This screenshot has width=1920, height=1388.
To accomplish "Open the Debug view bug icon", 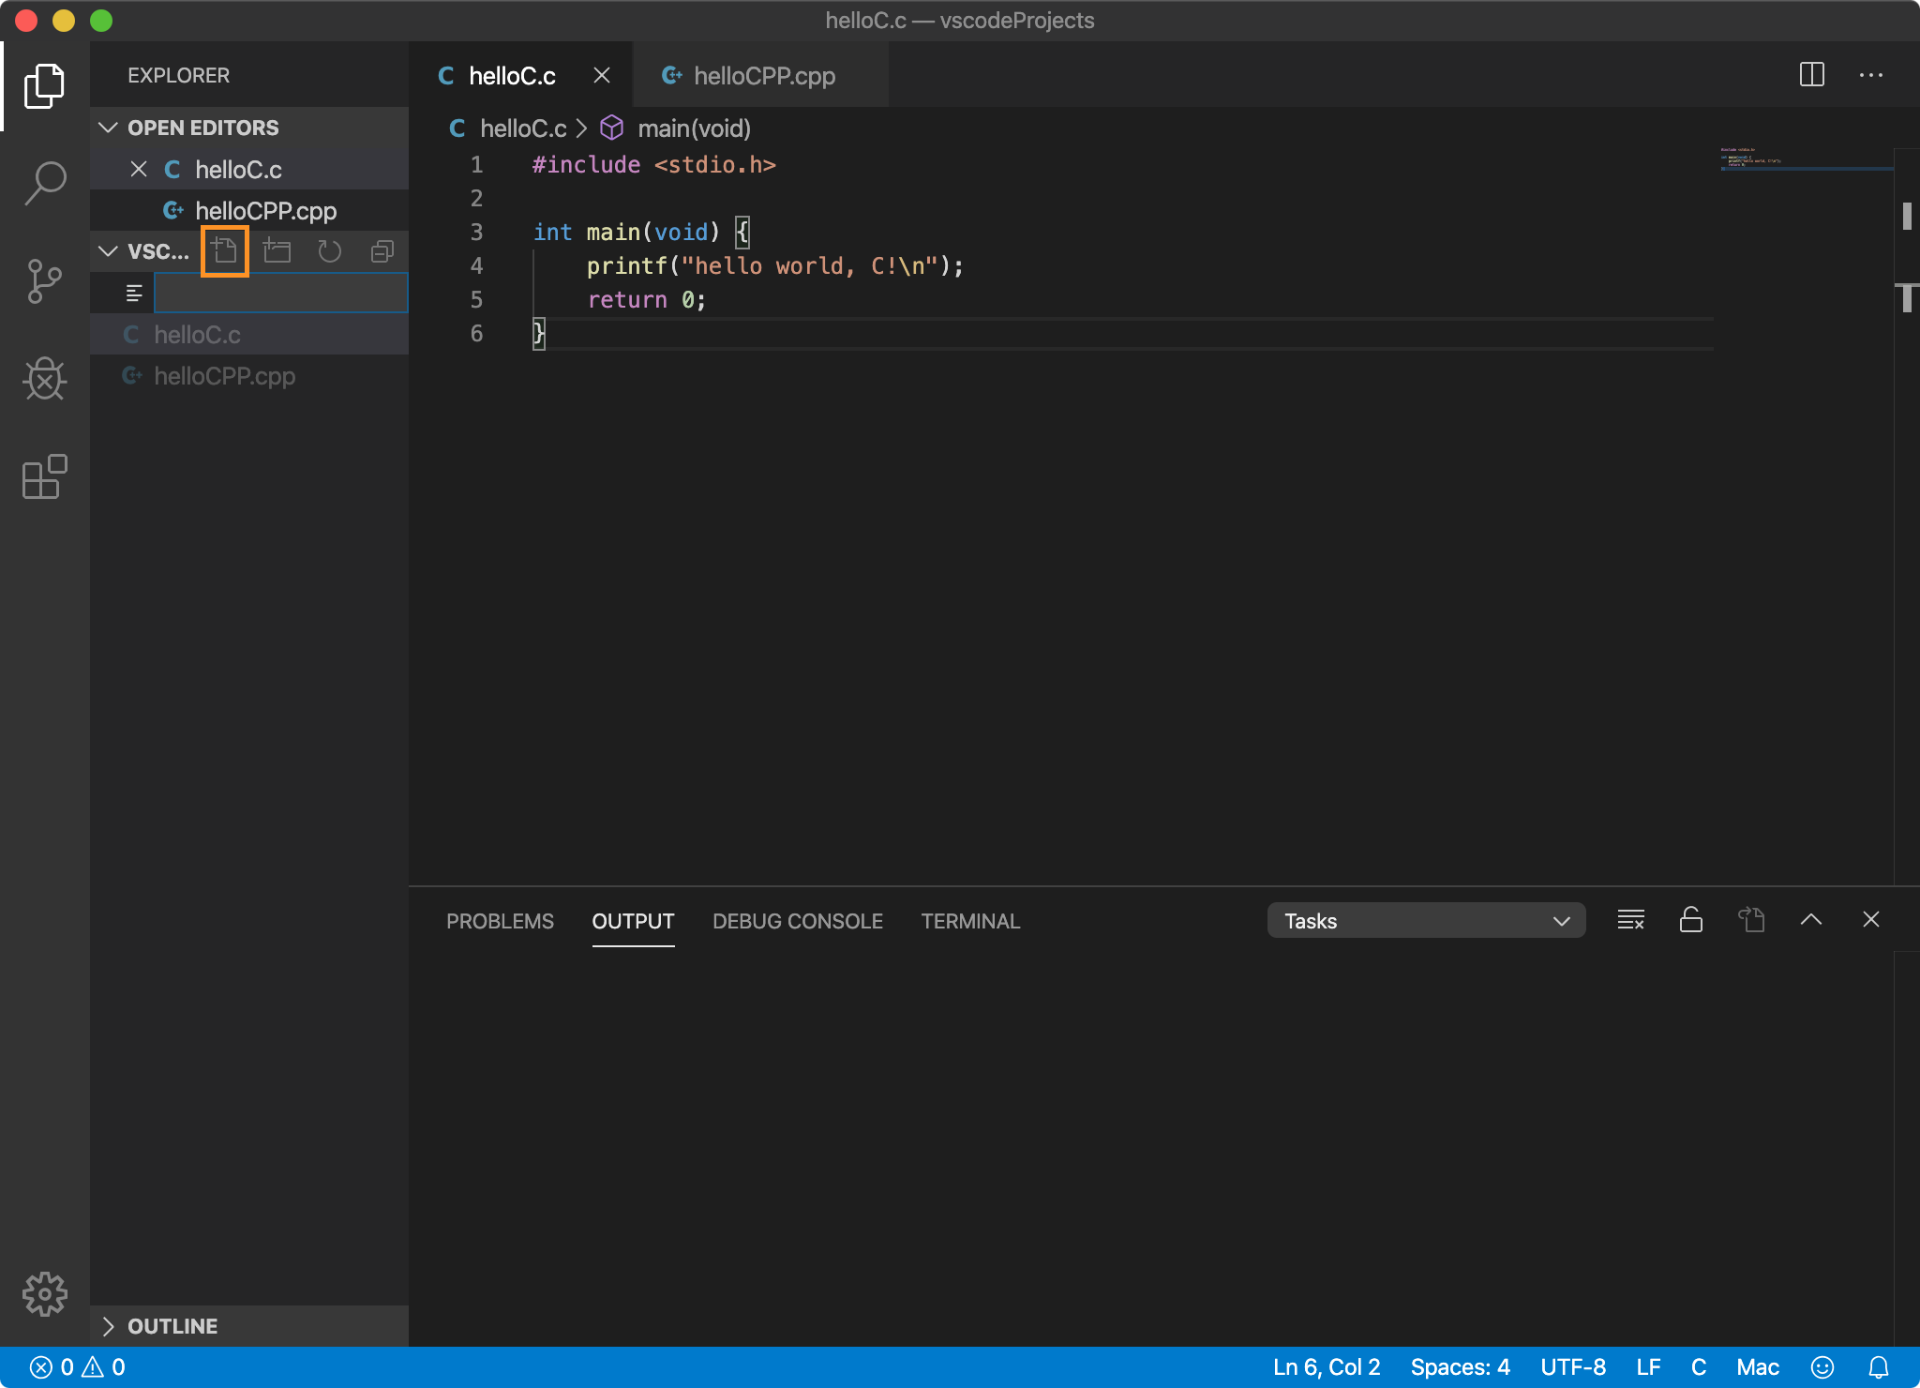I will click(45, 379).
